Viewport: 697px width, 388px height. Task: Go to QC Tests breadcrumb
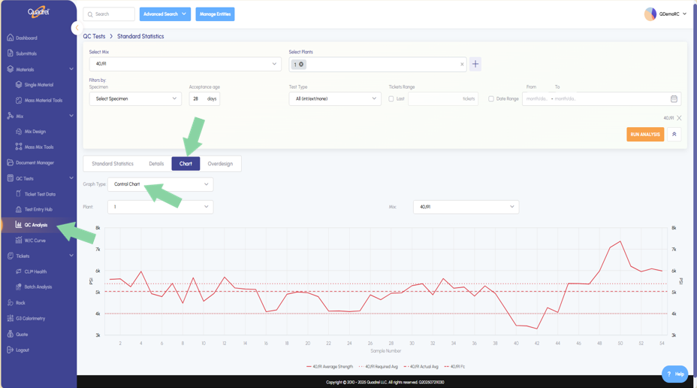tap(94, 37)
